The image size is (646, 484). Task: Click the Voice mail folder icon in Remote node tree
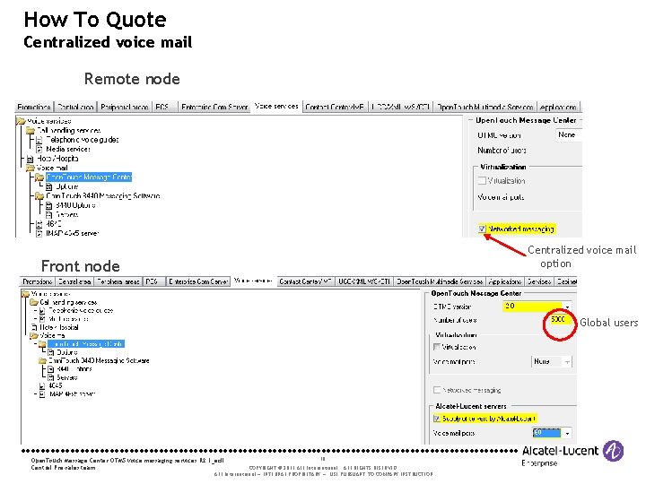(x=31, y=168)
